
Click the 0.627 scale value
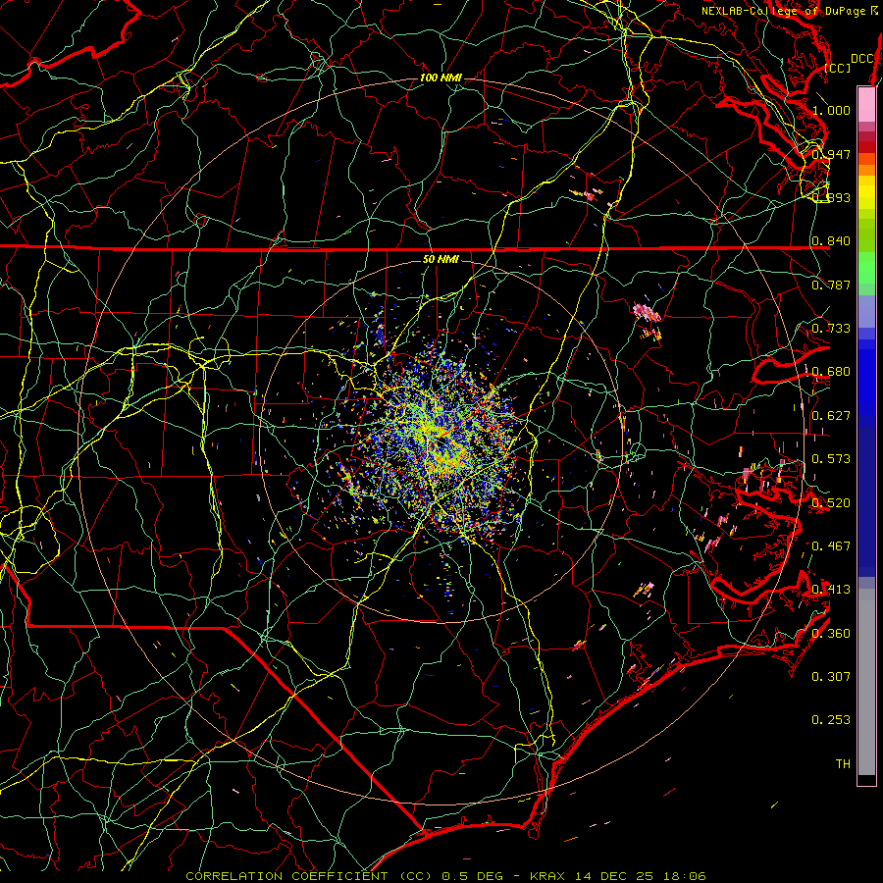point(831,416)
